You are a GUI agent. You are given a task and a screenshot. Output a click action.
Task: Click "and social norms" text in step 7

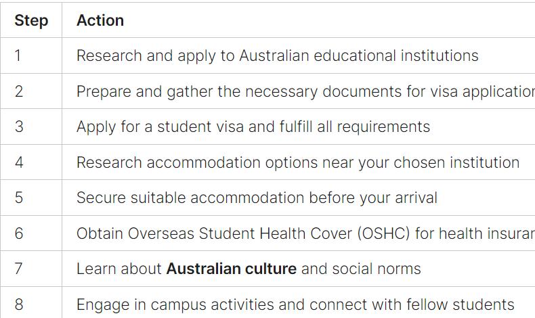click(361, 269)
